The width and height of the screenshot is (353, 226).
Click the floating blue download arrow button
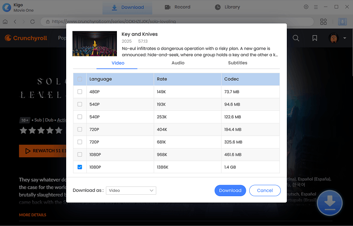pyautogui.click(x=330, y=203)
